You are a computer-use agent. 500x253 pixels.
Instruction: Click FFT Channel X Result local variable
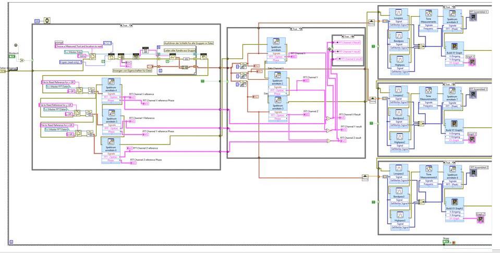click(x=347, y=42)
